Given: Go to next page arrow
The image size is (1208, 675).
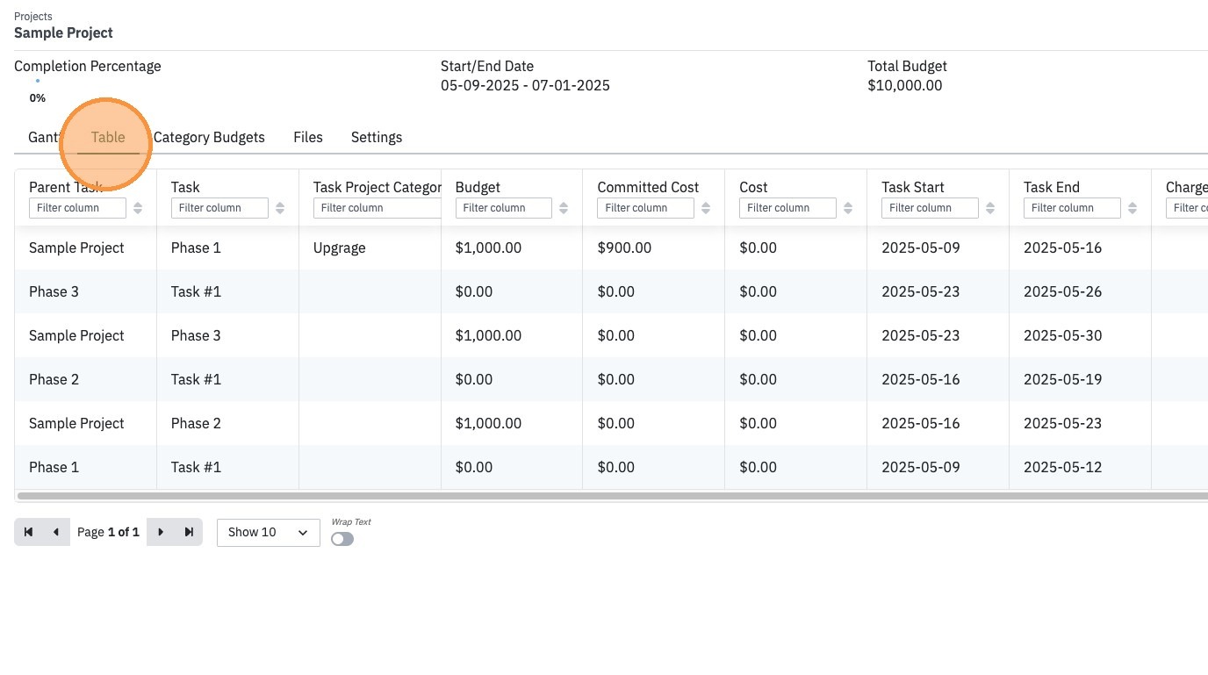Looking at the screenshot, I should point(161,532).
